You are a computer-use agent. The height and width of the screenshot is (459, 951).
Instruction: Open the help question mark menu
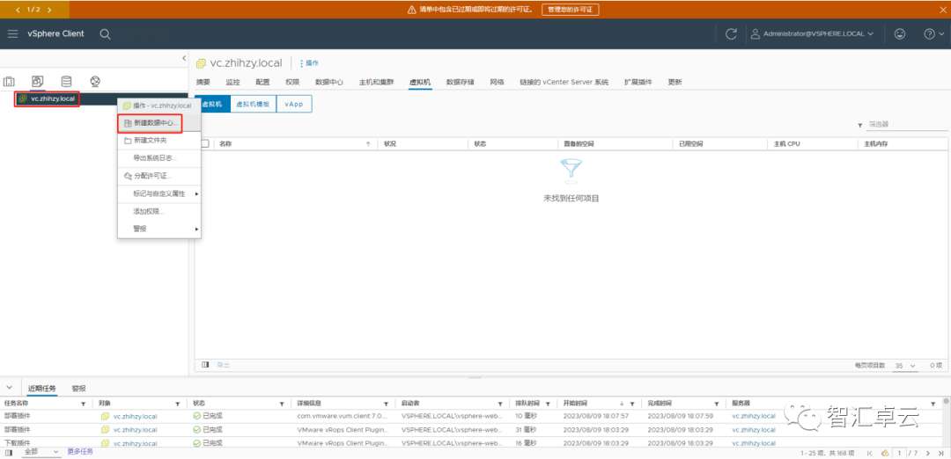[933, 34]
